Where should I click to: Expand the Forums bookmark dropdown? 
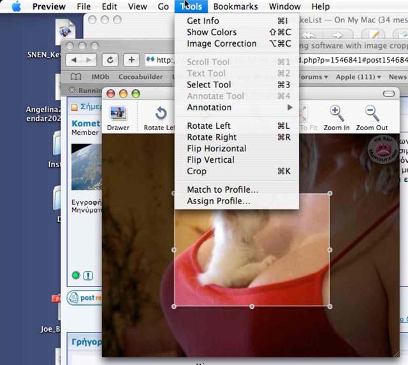click(313, 77)
